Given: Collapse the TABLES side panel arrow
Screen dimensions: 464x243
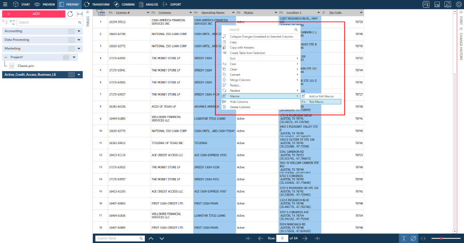Looking at the screenshot, I should click(88, 12).
